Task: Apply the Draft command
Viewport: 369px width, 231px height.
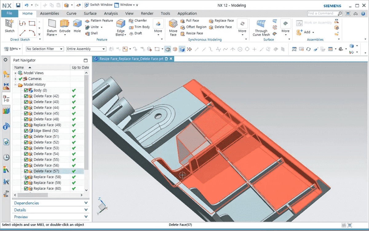Action: 135,33
